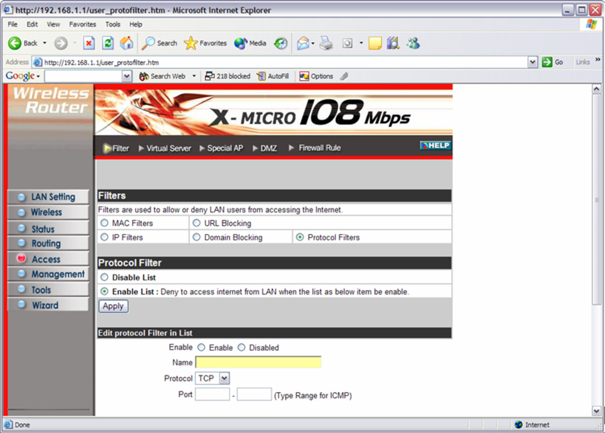The image size is (605, 433).
Task: Expand the toolbar chevron next to Links
Action: pyautogui.click(x=598, y=60)
